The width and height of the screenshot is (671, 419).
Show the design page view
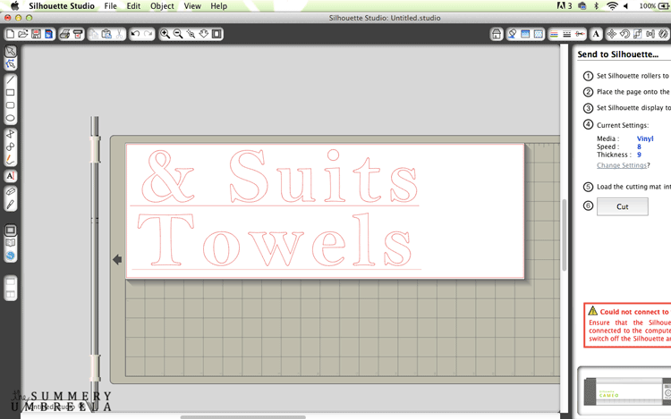coord(11,230)
